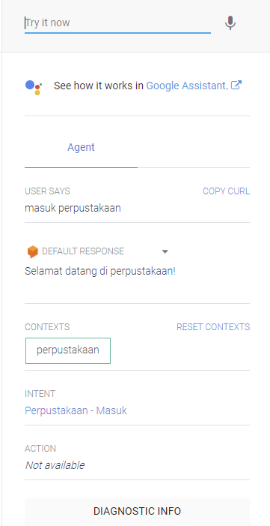Click the external link icon beside Google Assistant

pyautogui.click(x=236, y=86)
